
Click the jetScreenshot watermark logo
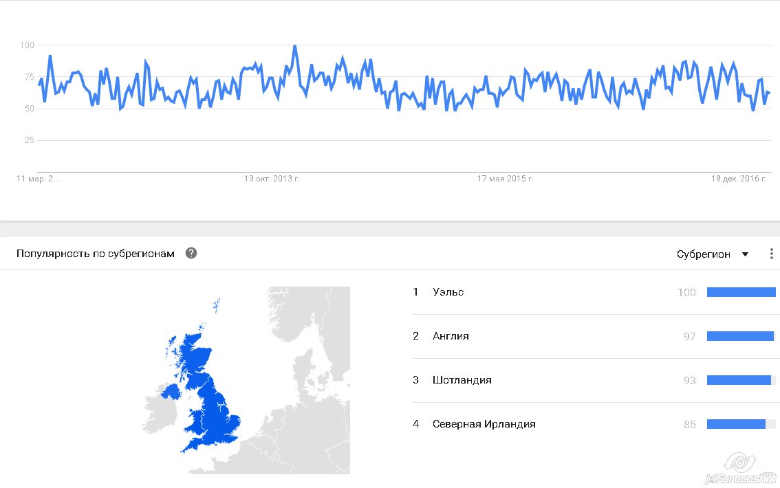[x=740, y=469]
